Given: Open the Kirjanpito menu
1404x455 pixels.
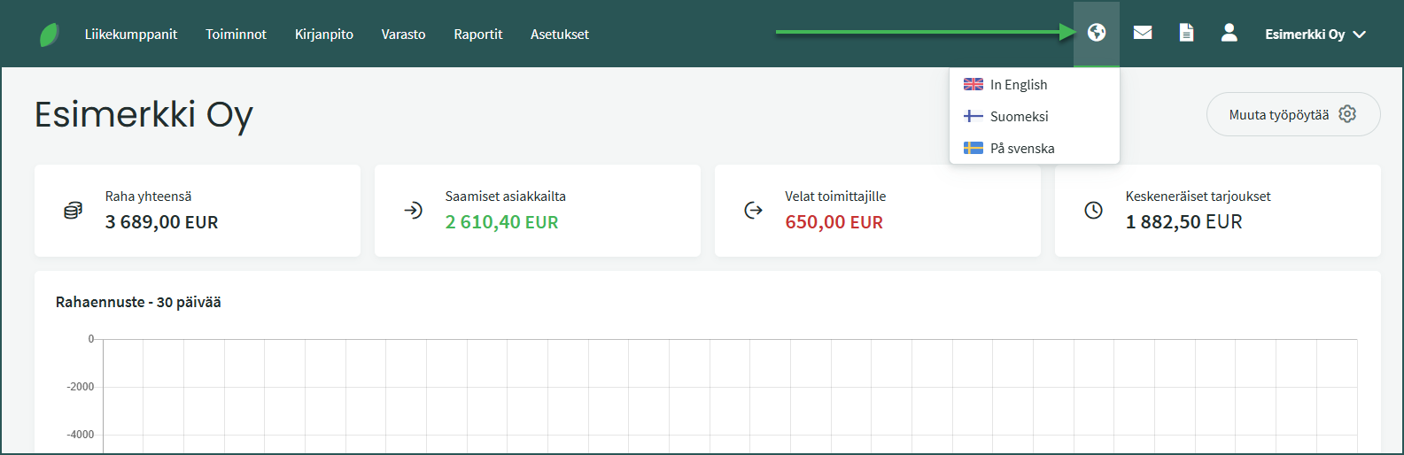Looking at the screenshot, I should [x=324, y=35].
